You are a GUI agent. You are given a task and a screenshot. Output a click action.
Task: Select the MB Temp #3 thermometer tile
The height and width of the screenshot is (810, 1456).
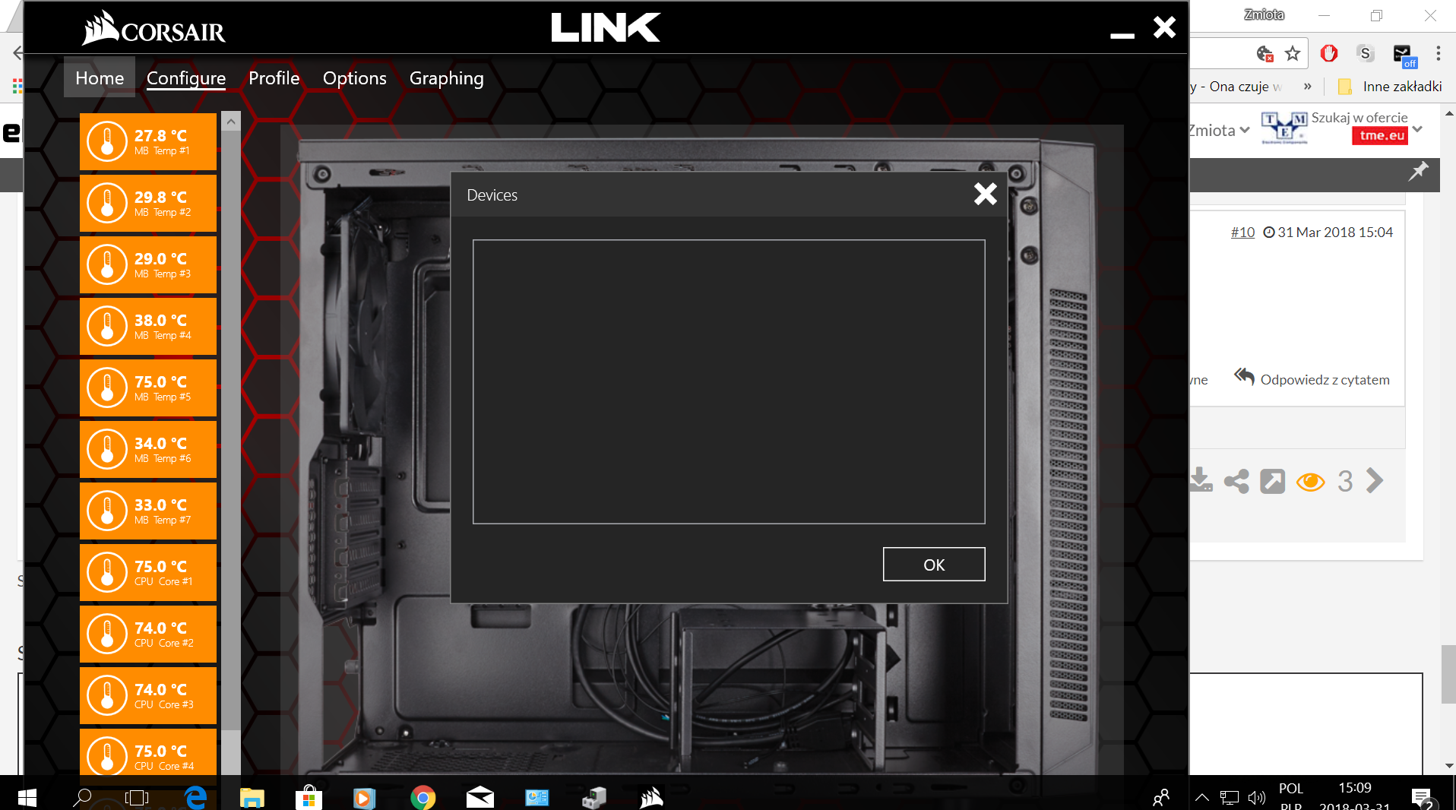[x=148, y=264]
